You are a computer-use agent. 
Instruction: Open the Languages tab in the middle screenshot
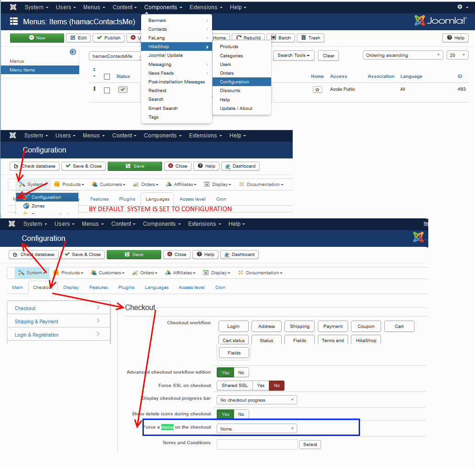pyautogui.click(x=158, y=199)
